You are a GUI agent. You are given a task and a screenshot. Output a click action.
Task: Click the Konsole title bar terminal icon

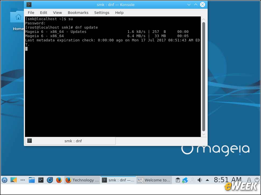coord(29,5)
